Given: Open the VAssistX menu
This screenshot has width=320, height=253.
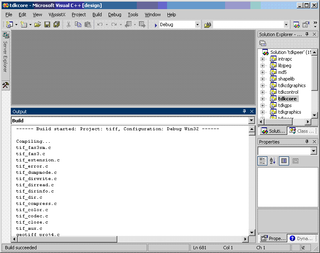Looking at the screenshot, I should [x=57, y=15].
